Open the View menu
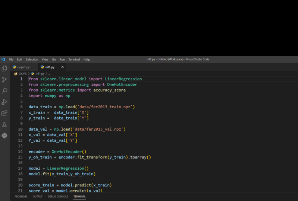The image size is (298, 201). click(x=45, y=59)
